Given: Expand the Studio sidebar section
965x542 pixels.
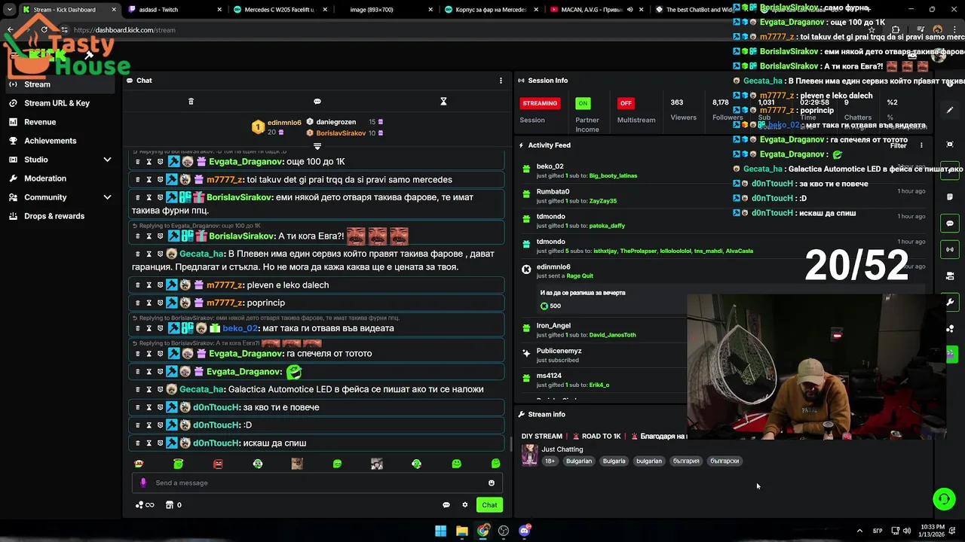Looking at the screenshot, I should click(x=107, y=160).
